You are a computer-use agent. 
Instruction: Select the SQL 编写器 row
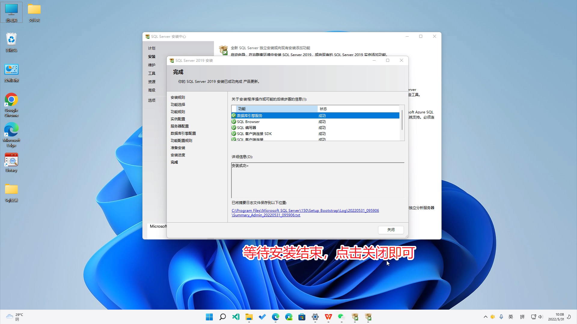[x=315, y=127]
